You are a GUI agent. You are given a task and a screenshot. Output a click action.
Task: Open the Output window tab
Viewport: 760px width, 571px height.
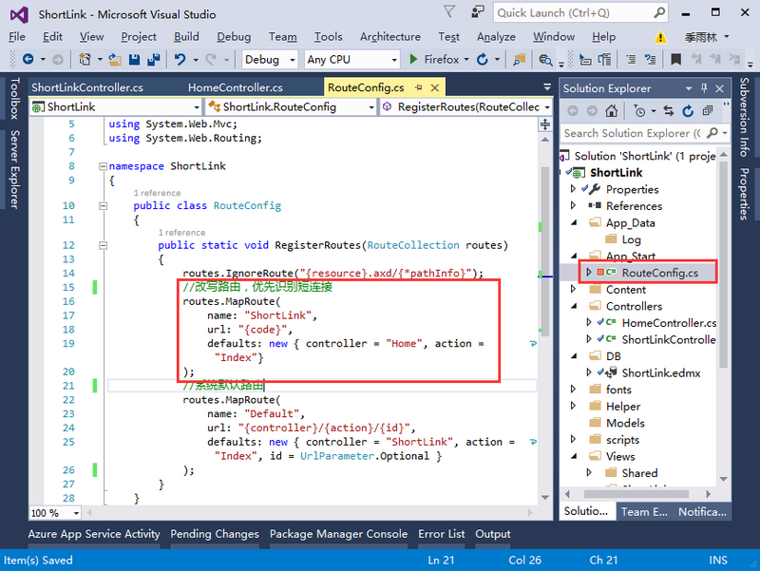coord(492,534)
